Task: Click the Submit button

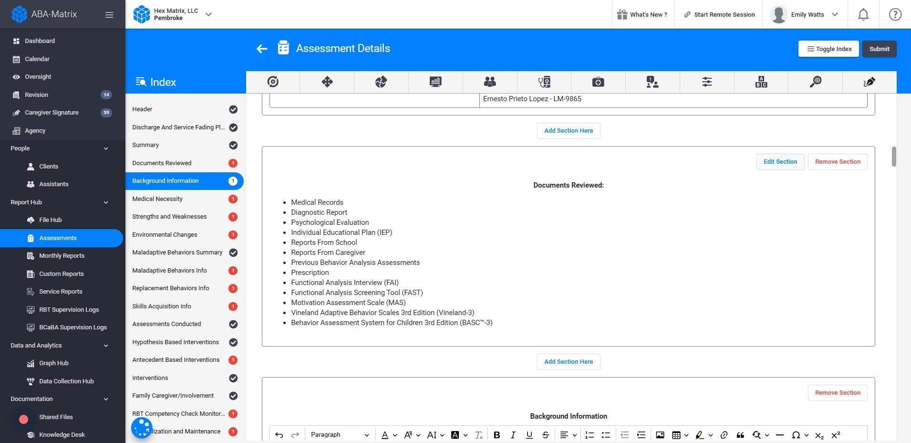Action: tap(879, 49)
